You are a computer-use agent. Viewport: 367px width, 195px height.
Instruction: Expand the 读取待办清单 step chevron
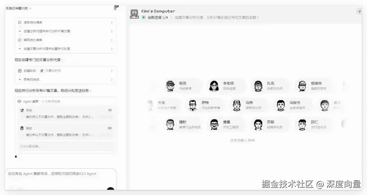tap(111, 22)
